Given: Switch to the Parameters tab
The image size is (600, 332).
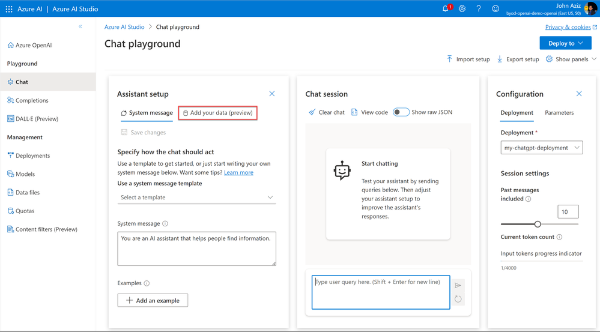Looking at the screenshot, I should (559, 113).
